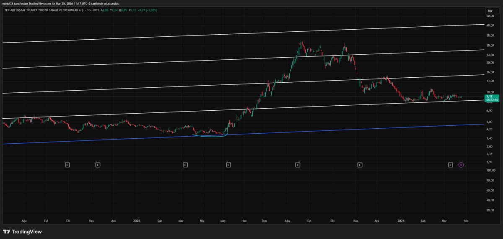Click the 13,00 price axis label

(x=490, y=81)
